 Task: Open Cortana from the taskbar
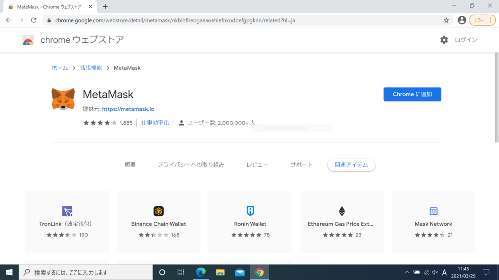(x=162, y=272)
